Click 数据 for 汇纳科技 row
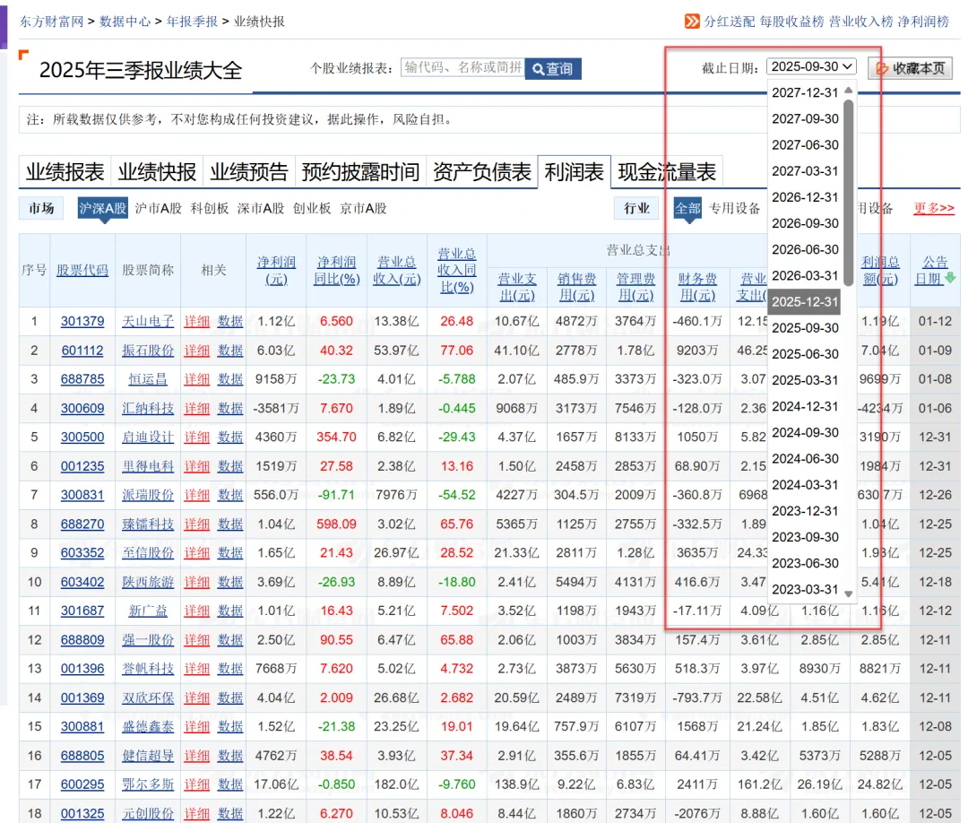This screenshot has height=823, width=968. point(230,408)
